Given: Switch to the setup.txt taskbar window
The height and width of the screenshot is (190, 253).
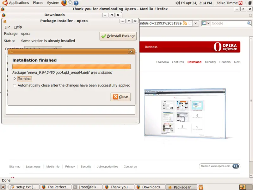Looking at the screenshot, I should (24, 187).
